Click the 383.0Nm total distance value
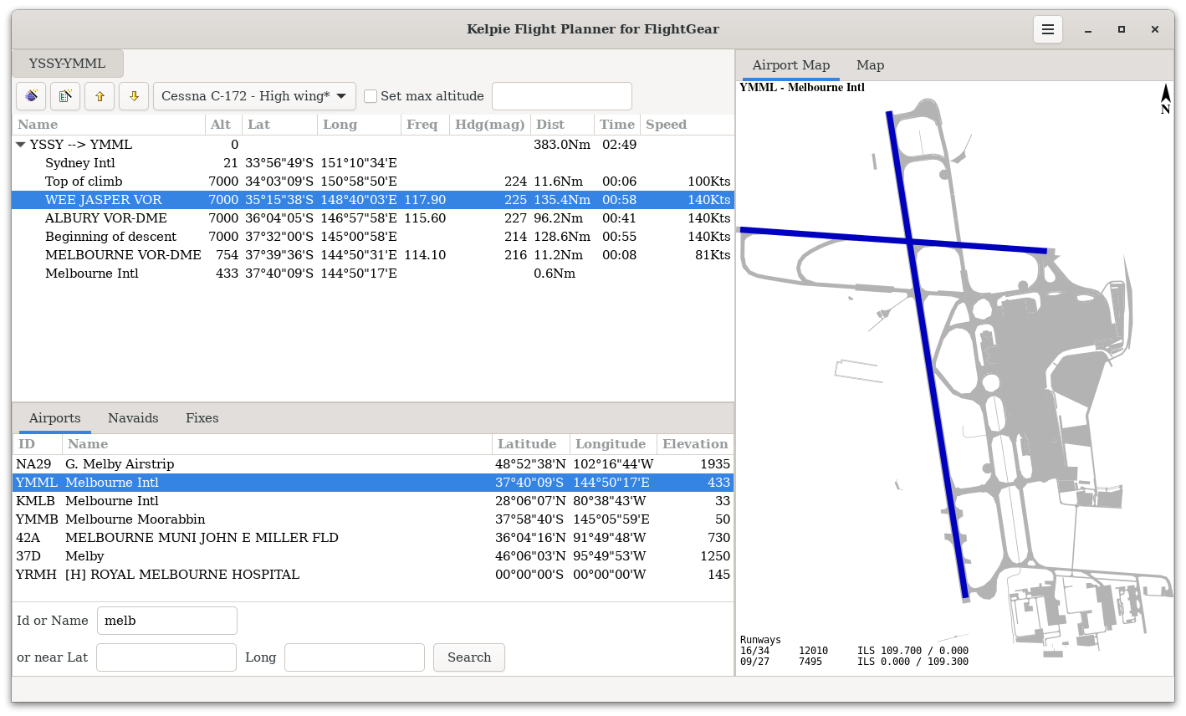 pos(562,145)
